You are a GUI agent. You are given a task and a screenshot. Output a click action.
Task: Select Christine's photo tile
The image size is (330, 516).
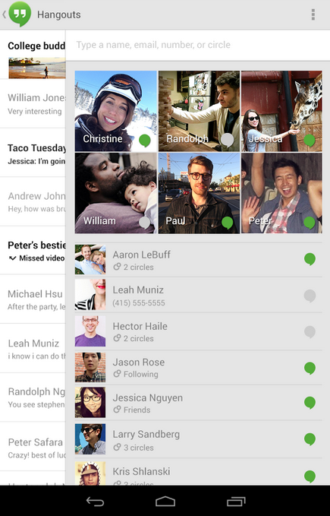pos(116,111)
